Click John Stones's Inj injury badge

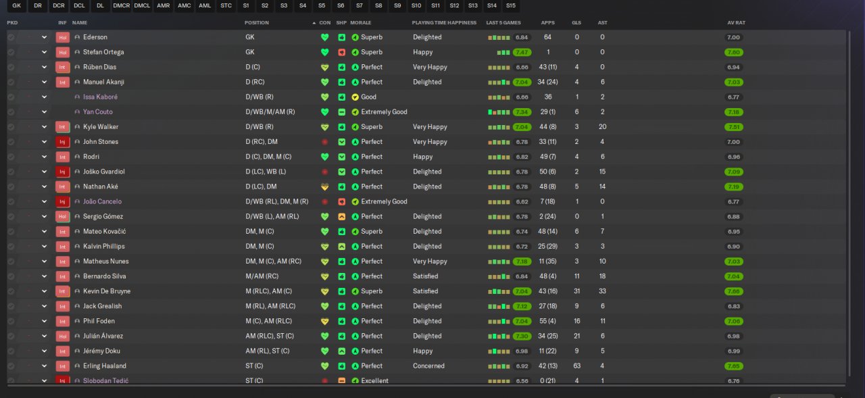coord(63,142)
